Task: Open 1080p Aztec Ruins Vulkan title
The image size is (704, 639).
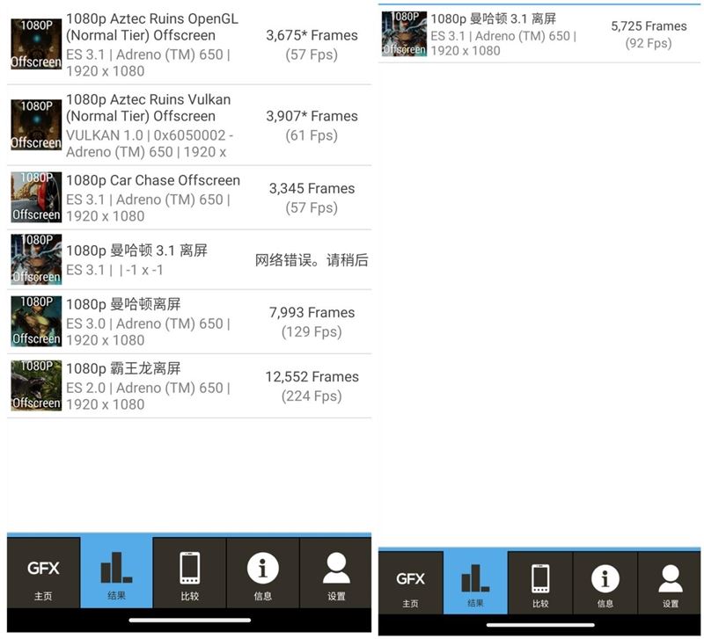Action: pyautogui.click(x=149, y=107)
